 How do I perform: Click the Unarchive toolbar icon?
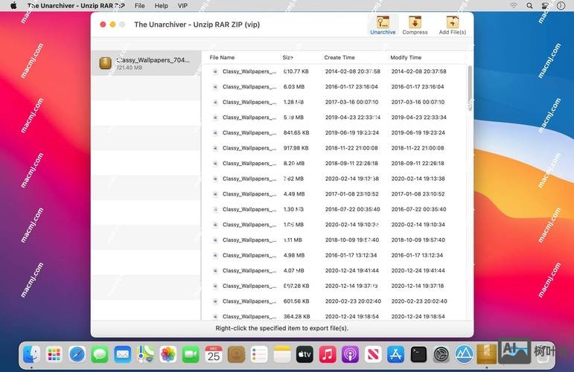383,24
